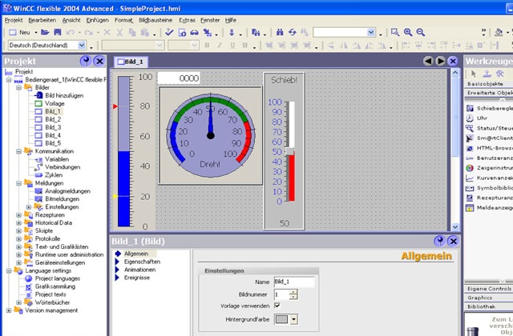The width and height of the screenshot is (513, 336).
Task: Select Bild_3 in project tree
Action: click(x=53, y=127)
